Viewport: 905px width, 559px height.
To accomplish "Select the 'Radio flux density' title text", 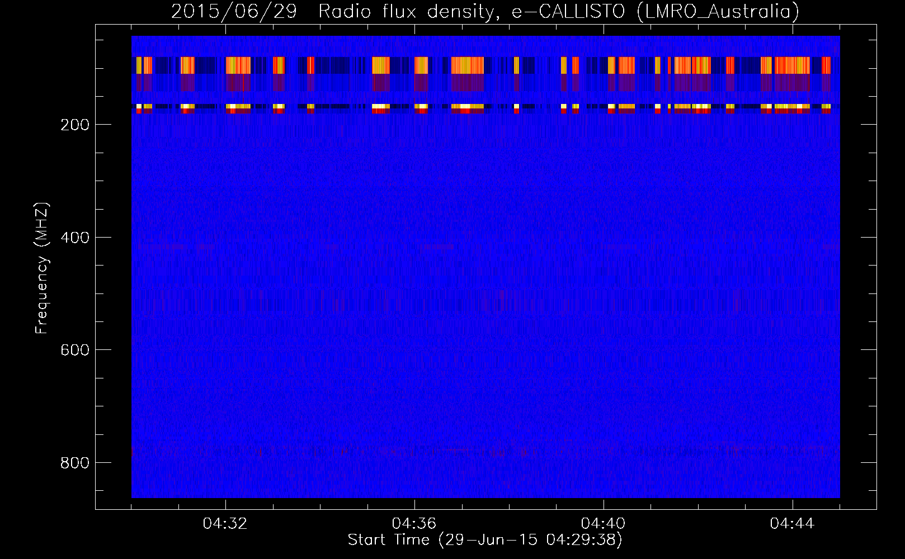I will pos(408,12).
